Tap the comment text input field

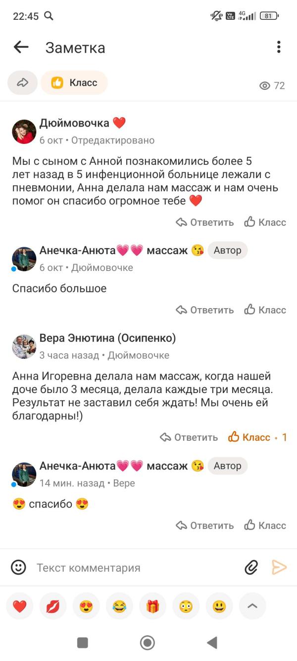[134, 568]
